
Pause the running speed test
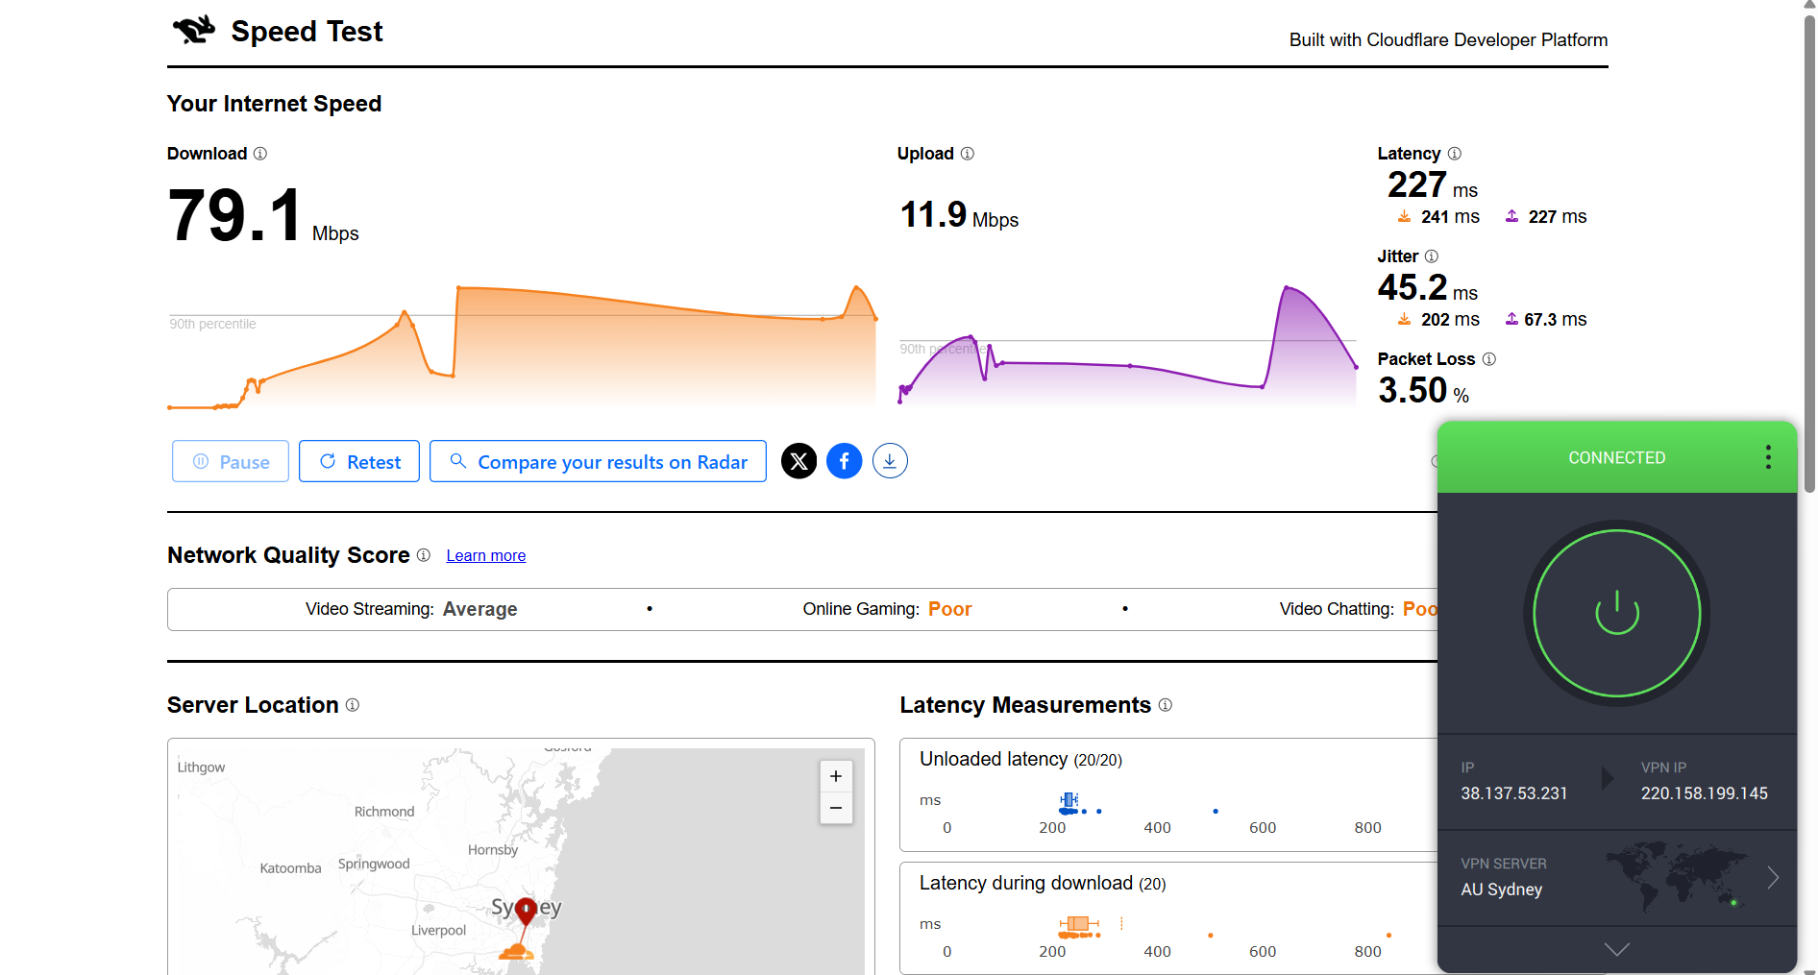click(230, 461)
